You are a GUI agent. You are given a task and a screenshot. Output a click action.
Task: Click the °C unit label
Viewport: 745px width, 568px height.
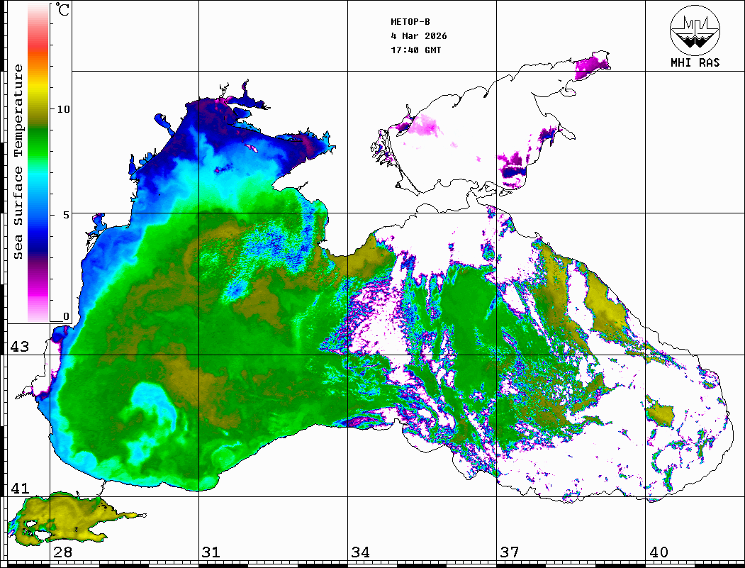pos(63,11)
